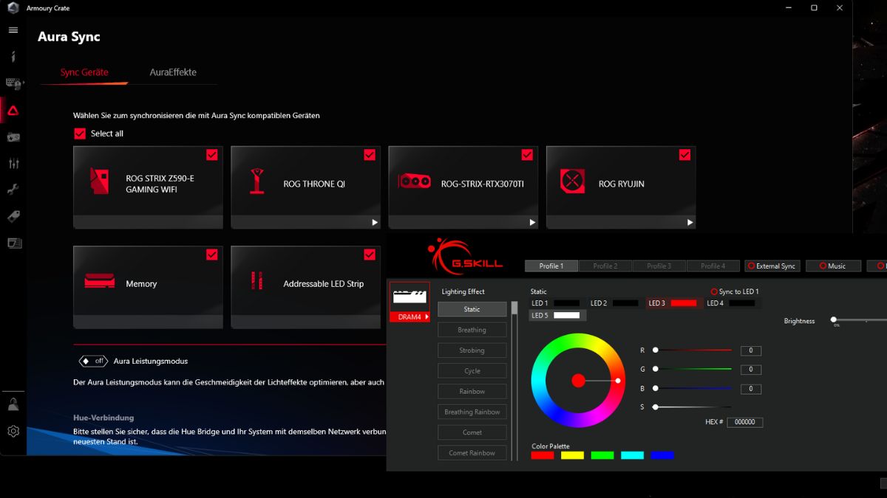
Task: Click the Addressable LED Strip icon
Action: pos(257,281)
